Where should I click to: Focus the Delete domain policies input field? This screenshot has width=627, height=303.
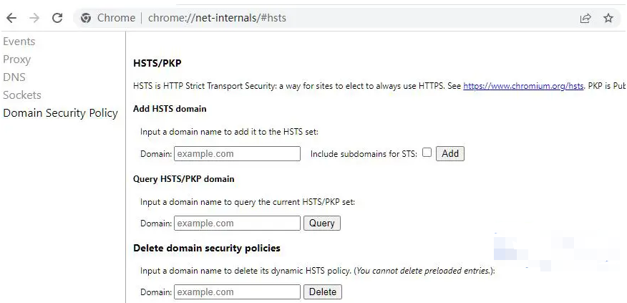[237, 292]
